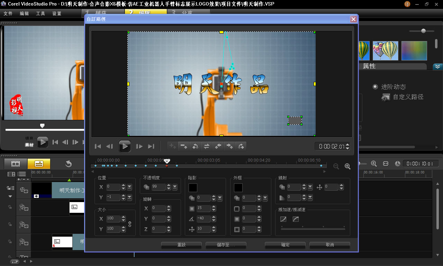Jump to end in custom path dialog
This screenshot has height=266, width=443.
pyautogui.click(x=151, y=146)
